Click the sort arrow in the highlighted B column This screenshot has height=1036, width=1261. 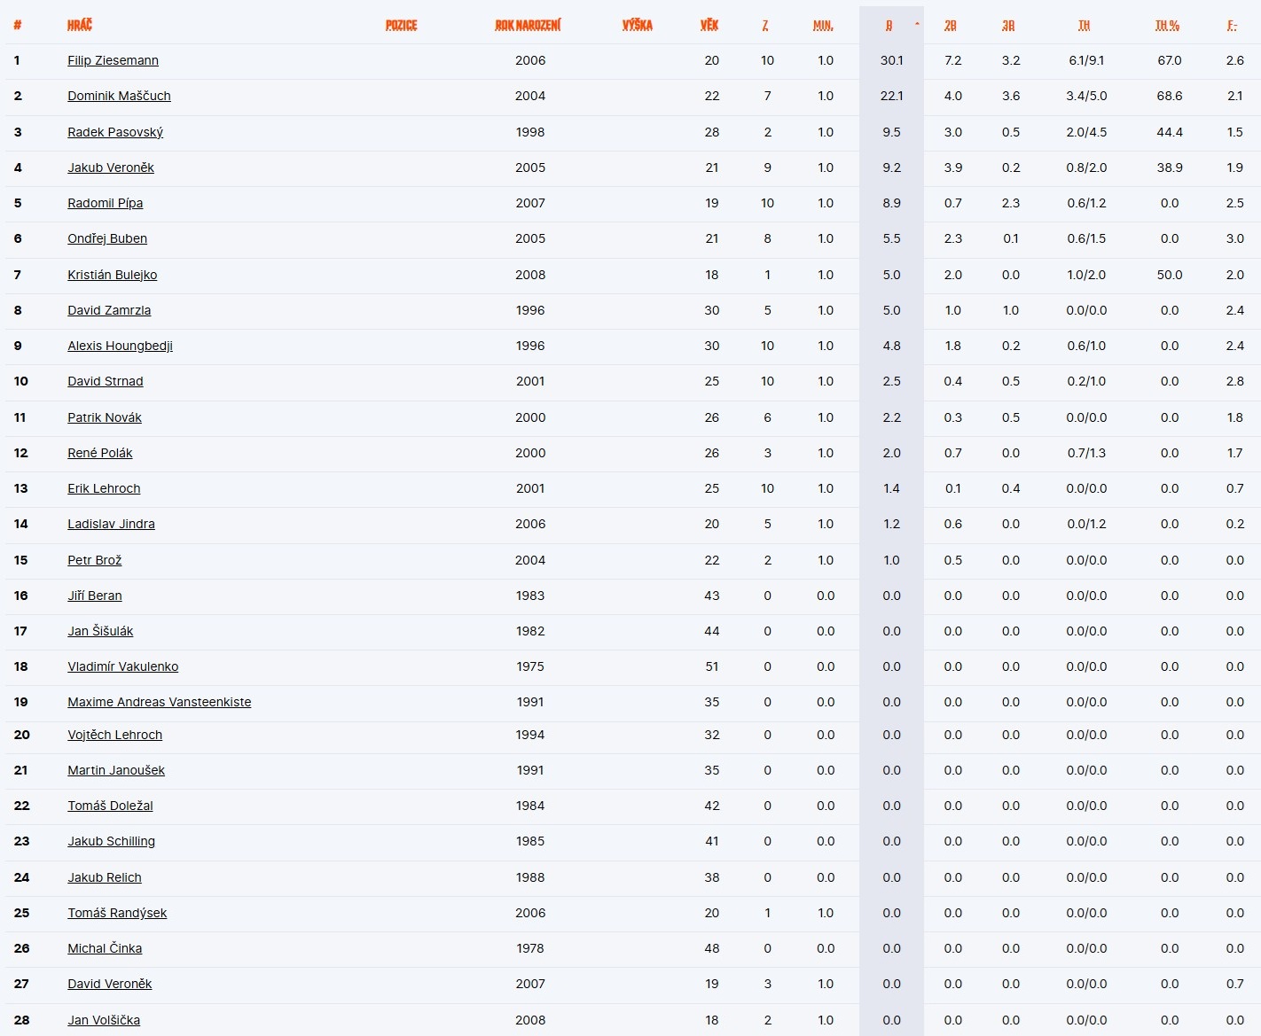coord(917,24)
